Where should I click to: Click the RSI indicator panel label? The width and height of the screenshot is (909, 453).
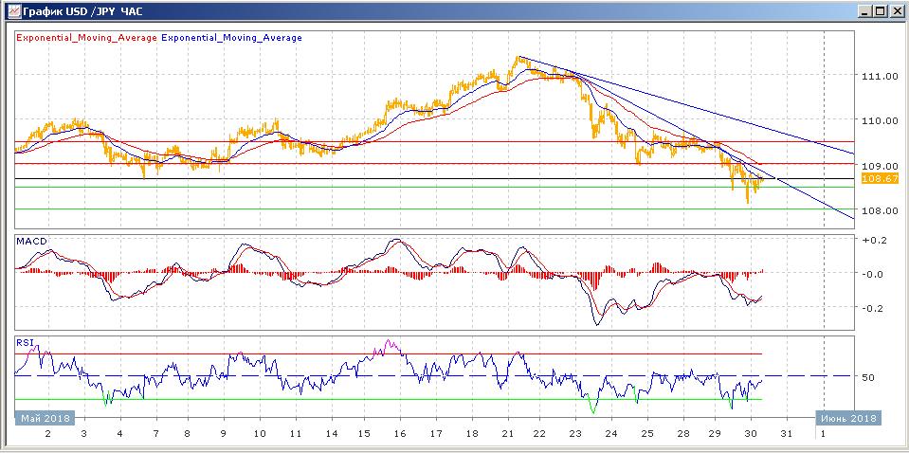[25, 342]
